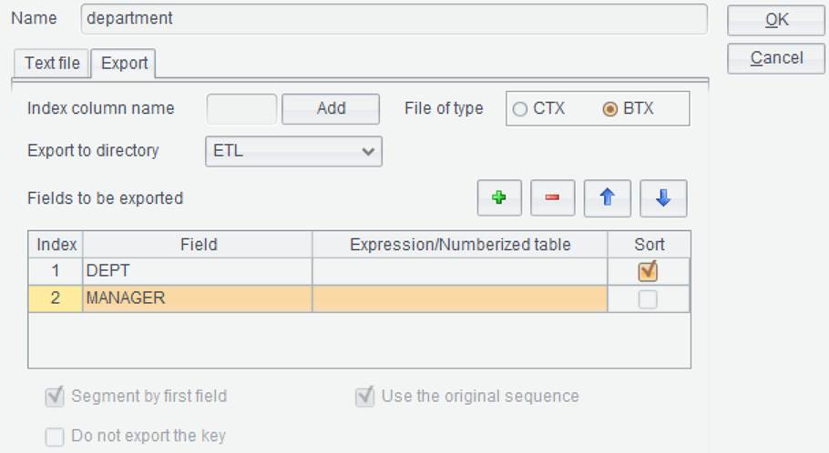Click the Cancel button
Image resolution: width=829 pixels, height=453 pixels.
pos(775,58)
